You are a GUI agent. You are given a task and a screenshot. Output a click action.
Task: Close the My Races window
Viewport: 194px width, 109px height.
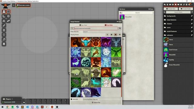[151, 9]
